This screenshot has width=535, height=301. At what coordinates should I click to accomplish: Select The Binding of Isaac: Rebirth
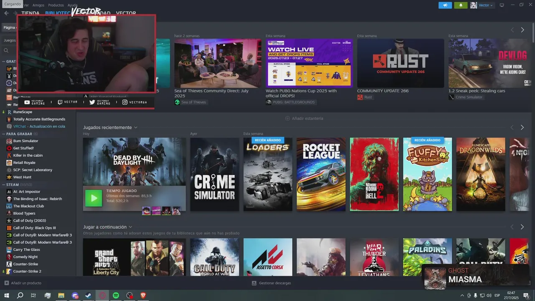tap(38, 199)
